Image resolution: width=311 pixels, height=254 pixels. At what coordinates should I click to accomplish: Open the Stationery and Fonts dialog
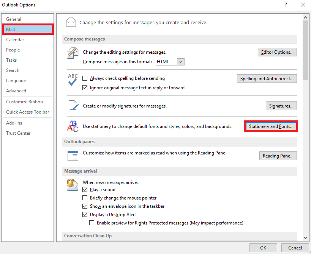point(271,126)
